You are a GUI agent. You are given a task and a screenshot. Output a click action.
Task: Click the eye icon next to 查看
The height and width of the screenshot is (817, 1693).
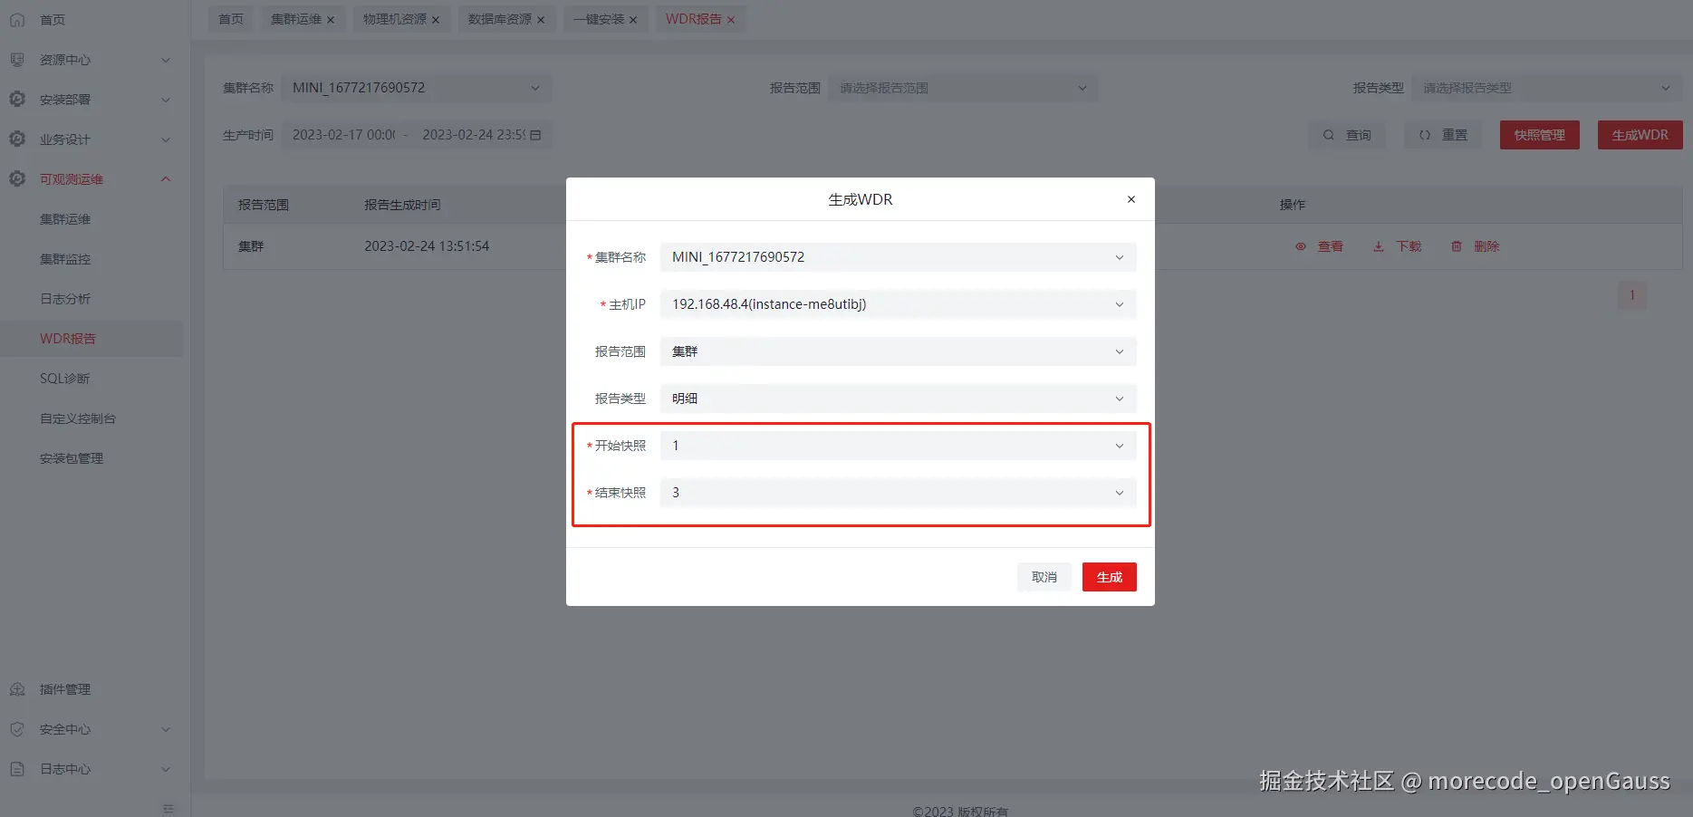tap(1301, 246)
